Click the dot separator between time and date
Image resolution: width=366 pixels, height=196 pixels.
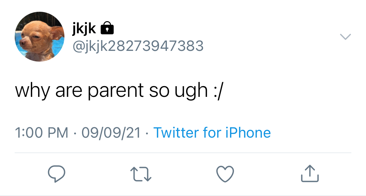75,134
